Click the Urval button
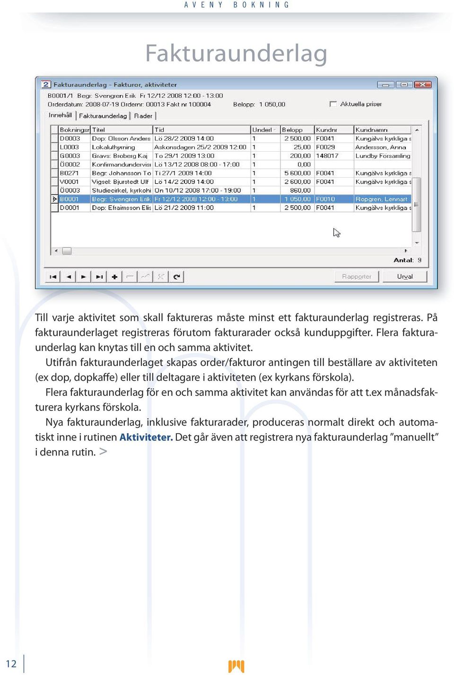The height and width of the screenshot is (675, 454). click(x=405, y=277)
